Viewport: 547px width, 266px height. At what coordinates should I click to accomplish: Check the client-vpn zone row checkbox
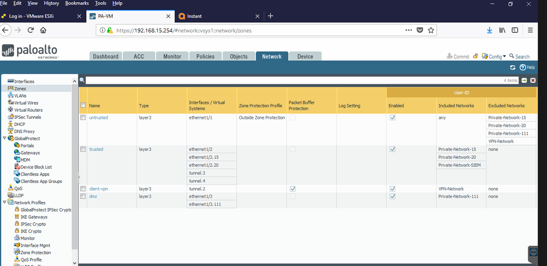[x=83, y=189]
